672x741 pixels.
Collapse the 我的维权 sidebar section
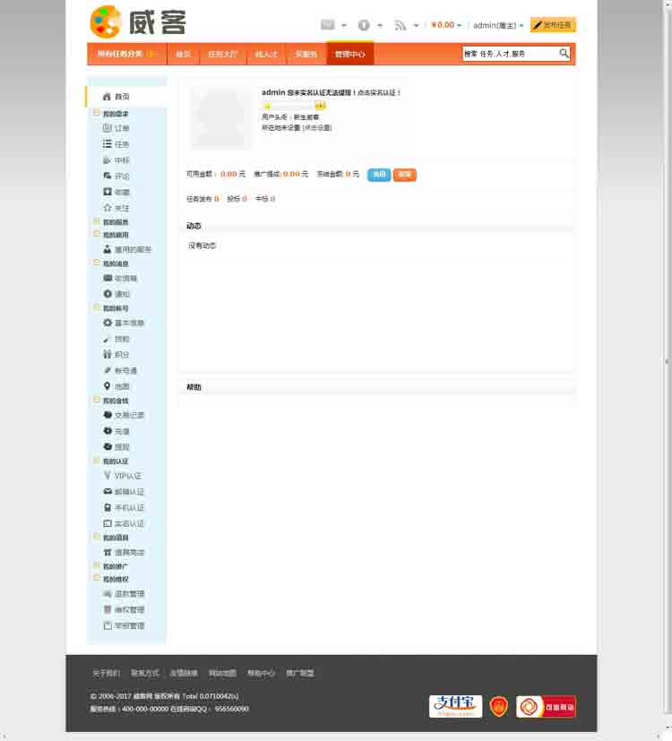click(x=97, y=579)
